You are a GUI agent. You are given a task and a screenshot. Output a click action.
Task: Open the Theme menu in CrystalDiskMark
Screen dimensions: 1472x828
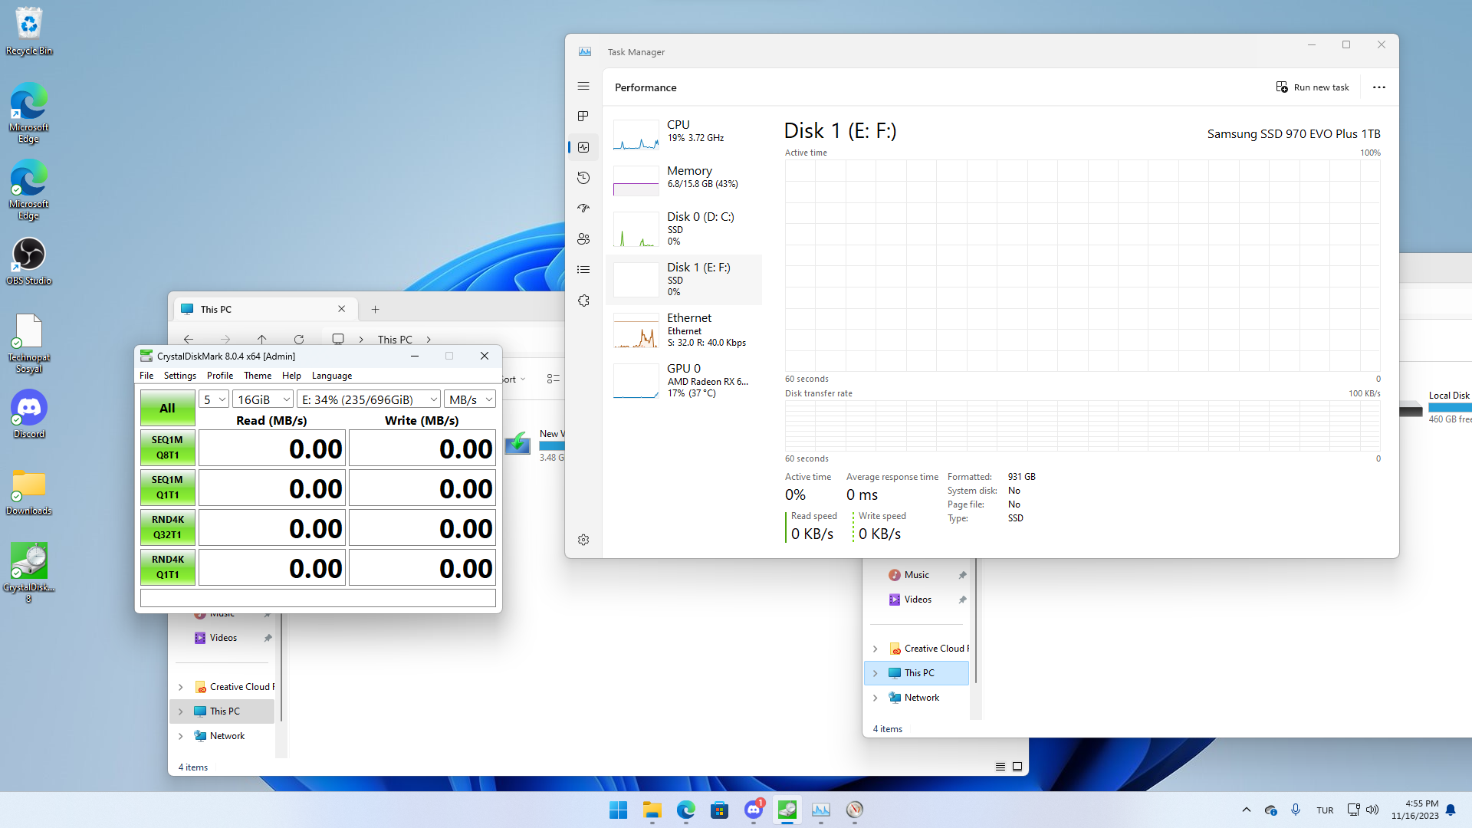(257, 376)
